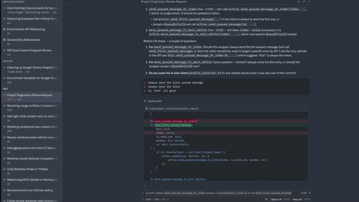This screenshot has width=359, height=202.
Task: Expand the Current plan step chevron
Action: point(143,193)
